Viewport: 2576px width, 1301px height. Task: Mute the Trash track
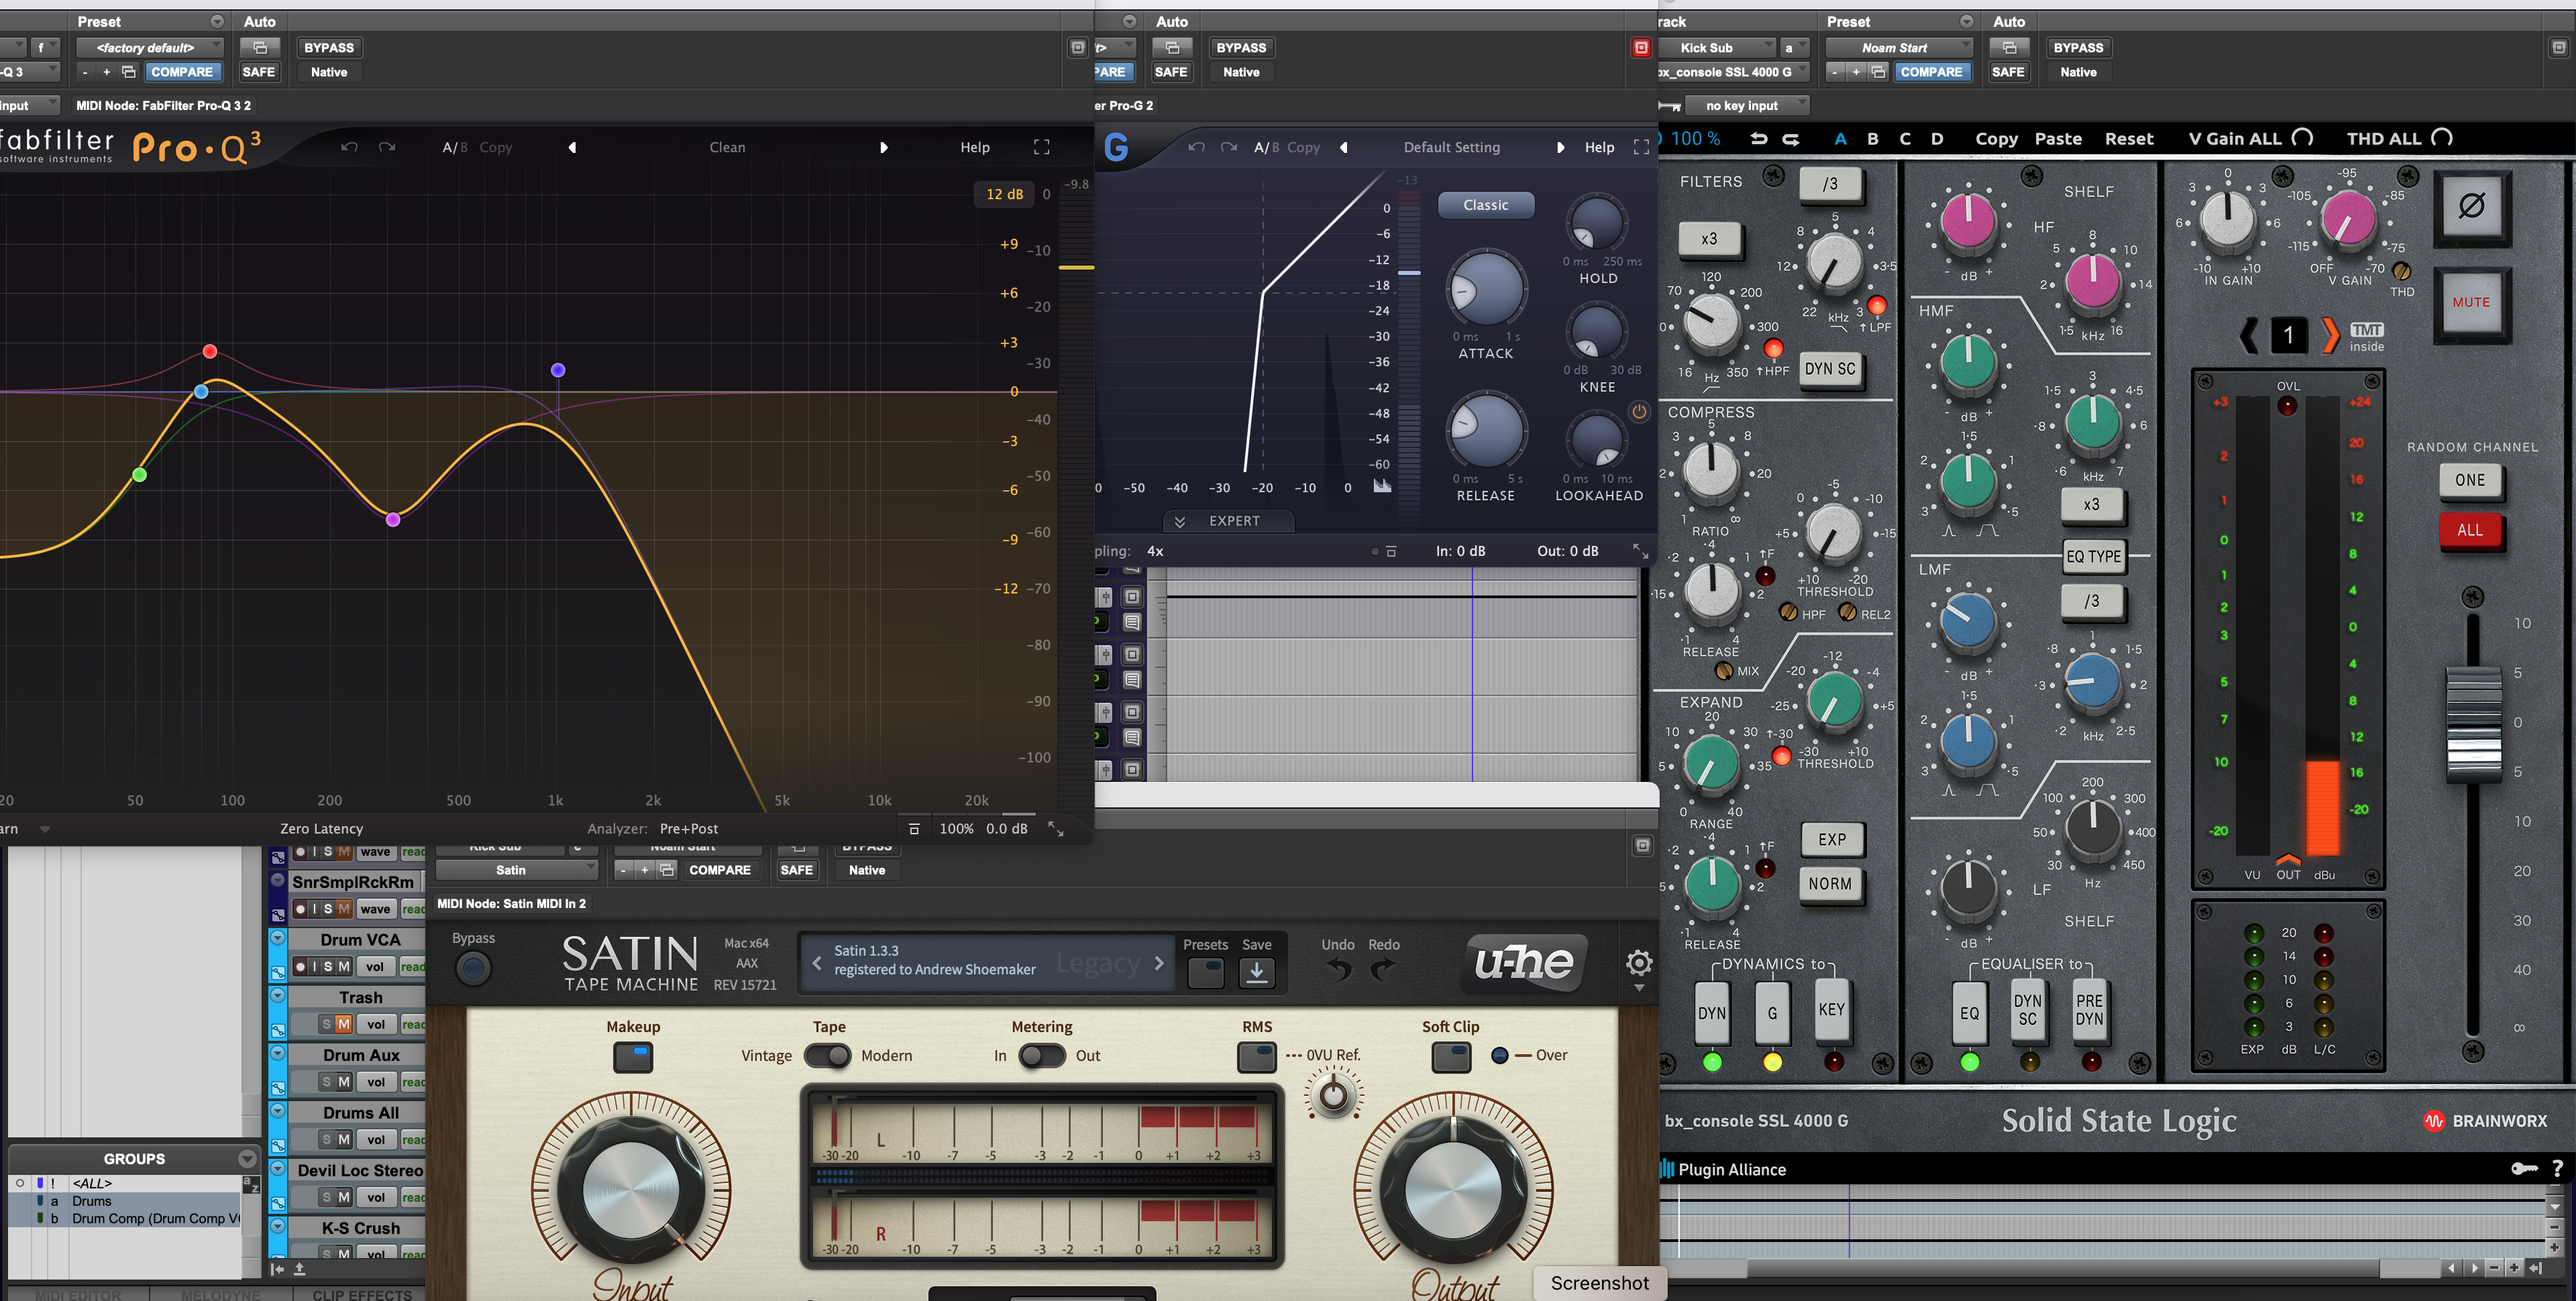343,1024
